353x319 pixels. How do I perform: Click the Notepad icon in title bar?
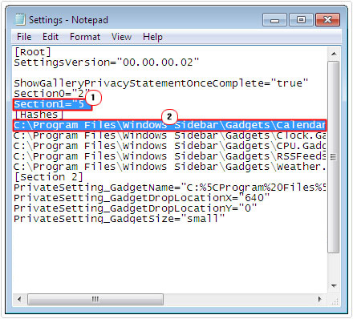(20, 19)
